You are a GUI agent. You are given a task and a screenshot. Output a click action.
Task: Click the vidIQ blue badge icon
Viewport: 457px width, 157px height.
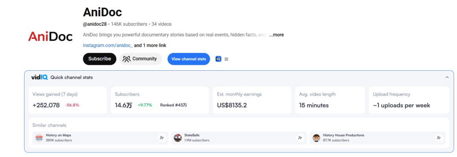point(218,59)
